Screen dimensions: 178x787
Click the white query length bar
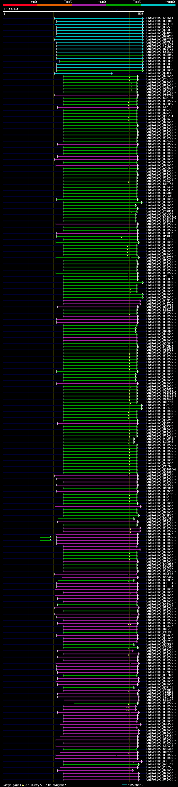tap(73, 12)
